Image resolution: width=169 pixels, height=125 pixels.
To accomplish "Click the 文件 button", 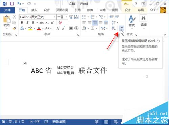I will tap(7, 10).
